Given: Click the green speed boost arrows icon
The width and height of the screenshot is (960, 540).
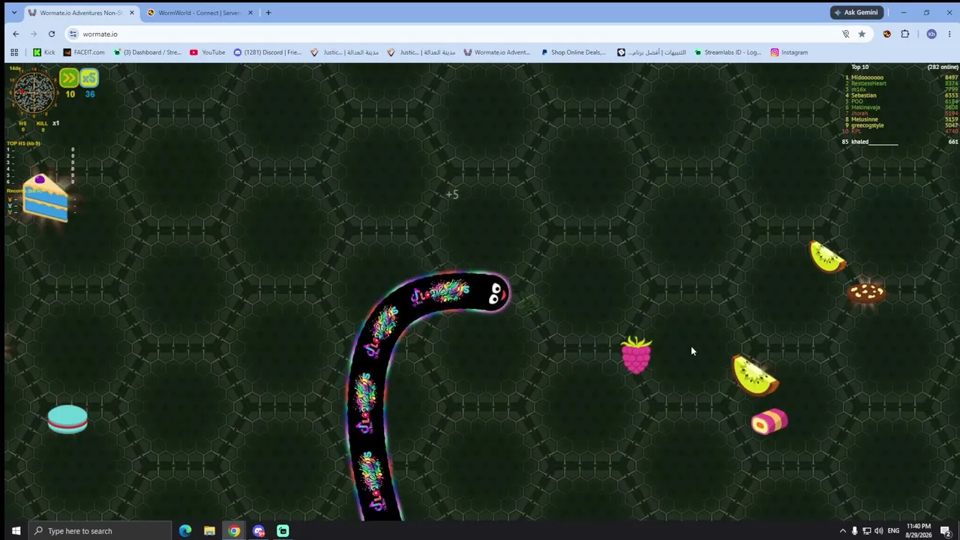Looking at the screenshot, I should [x=69, y=78].
